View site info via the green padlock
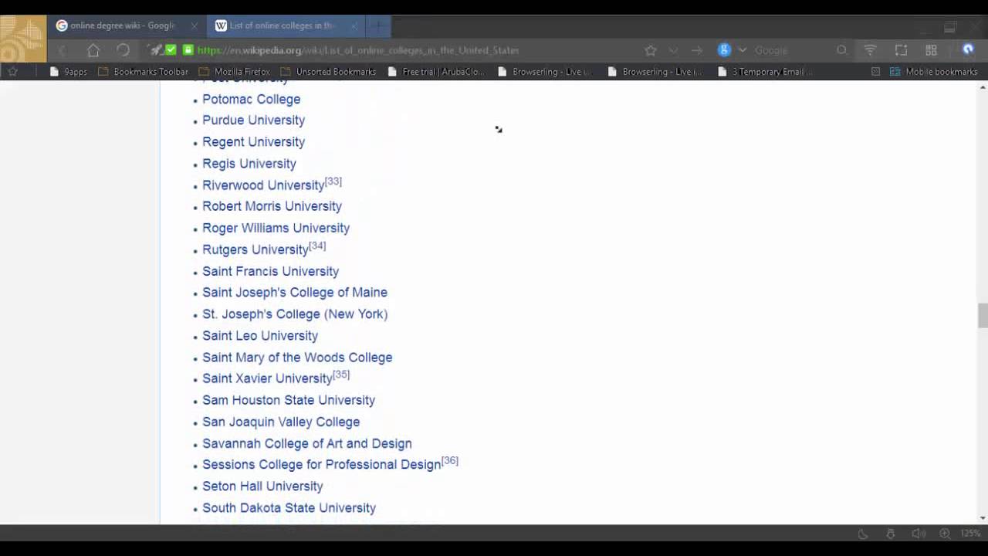This screenshot has width=988, height=556. [188, 50]
